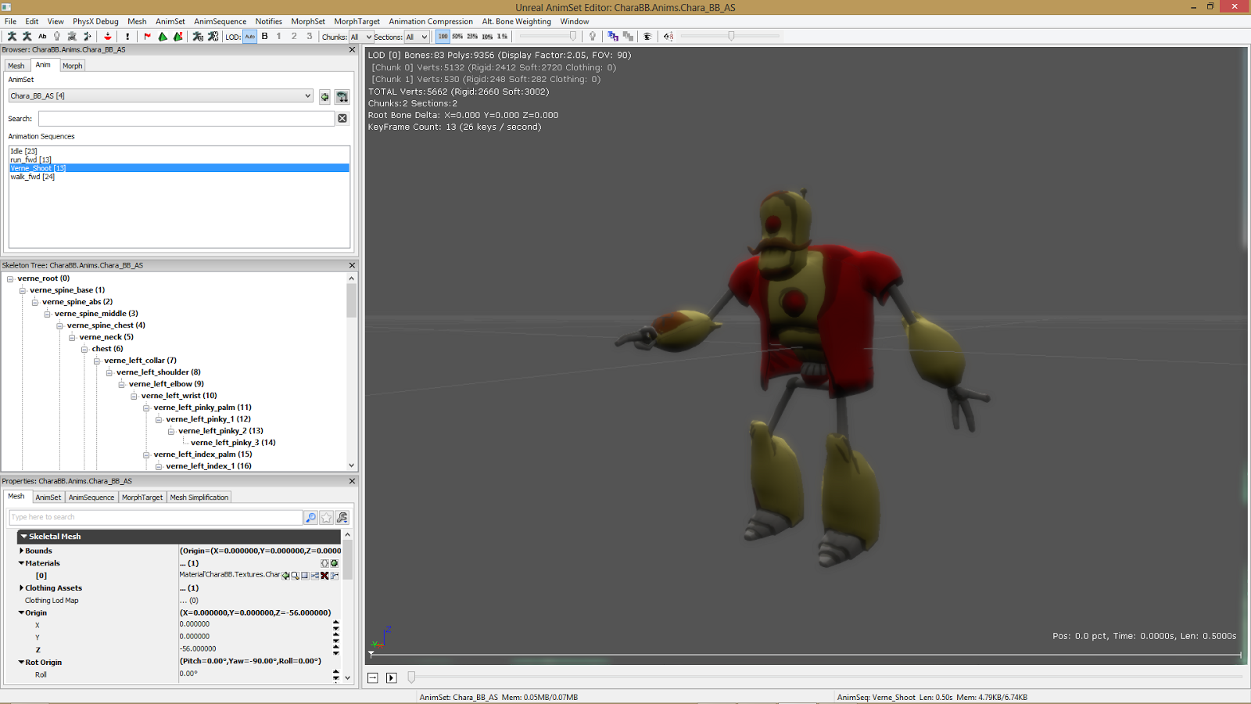Click the braces icon on the Materials row
This screenshot has height=704, width=1251.
coord(325,563)
